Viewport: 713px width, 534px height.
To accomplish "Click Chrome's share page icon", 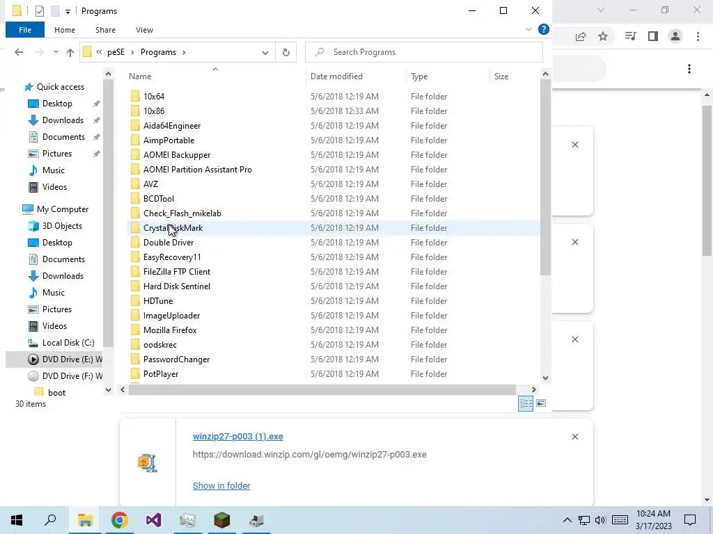I will pos(581,36).
